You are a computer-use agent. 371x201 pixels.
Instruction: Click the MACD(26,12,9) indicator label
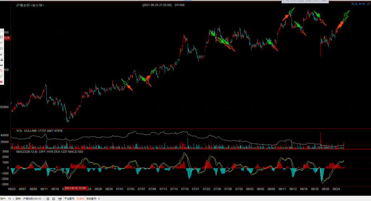[x=29, y=151]
